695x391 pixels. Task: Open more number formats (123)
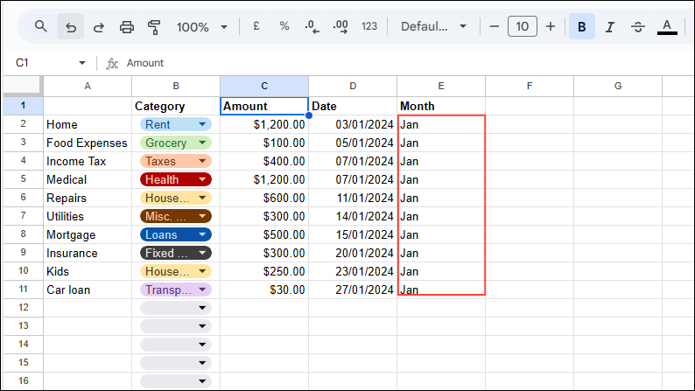tap(369, 26)
